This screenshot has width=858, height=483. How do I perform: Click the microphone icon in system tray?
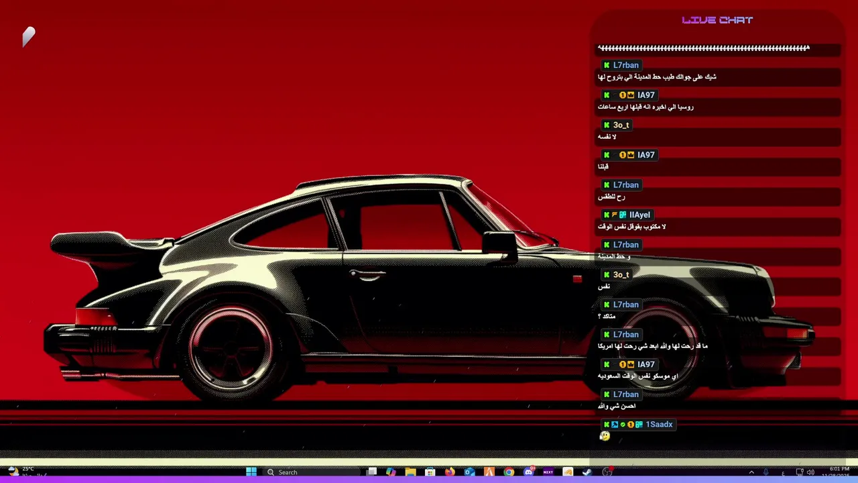pos(765,472)
